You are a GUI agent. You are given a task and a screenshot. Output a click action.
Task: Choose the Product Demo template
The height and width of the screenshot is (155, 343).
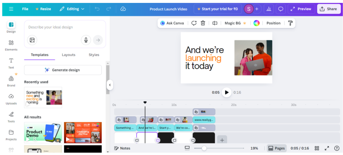43,133
